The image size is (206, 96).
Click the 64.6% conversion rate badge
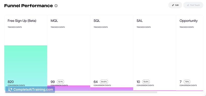click(x=104, y=82)
